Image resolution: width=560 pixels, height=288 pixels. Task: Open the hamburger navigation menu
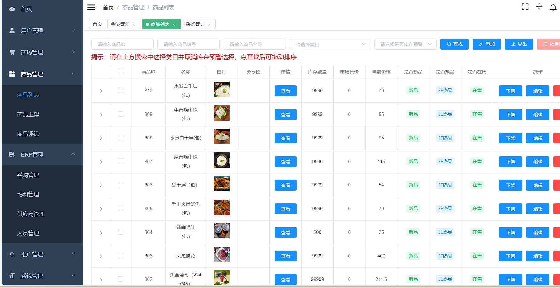coord(91,7)
